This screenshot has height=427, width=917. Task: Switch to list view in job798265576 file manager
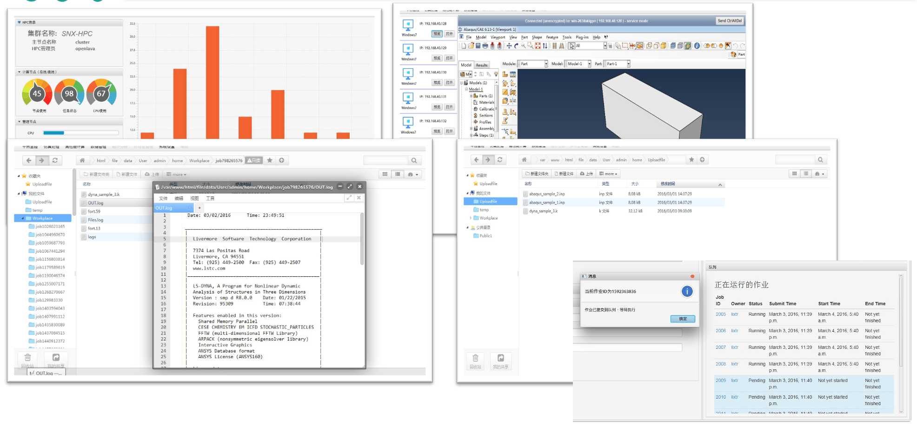pos(398,174)
